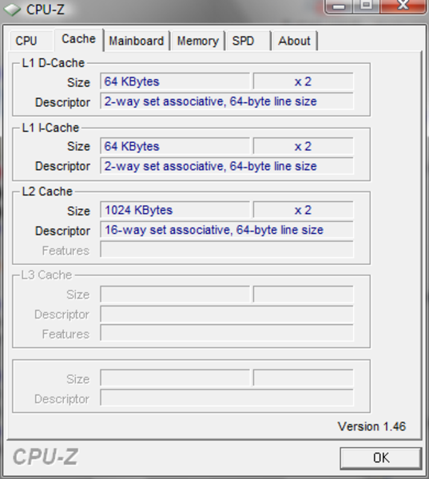Click the disabled maximize button
Viewport: 429px width, 479px height.
coord(367,6)
